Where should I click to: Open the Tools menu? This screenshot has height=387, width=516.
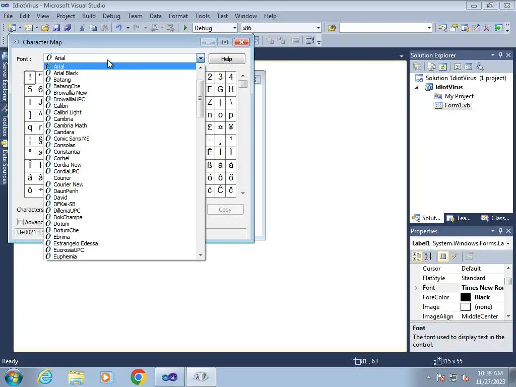coord(202,16)
